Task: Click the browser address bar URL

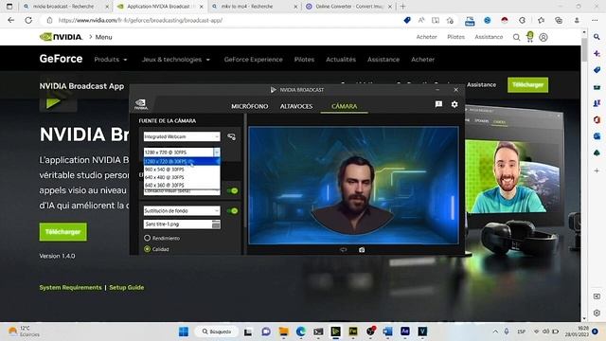Action: (x=140, y=21)
